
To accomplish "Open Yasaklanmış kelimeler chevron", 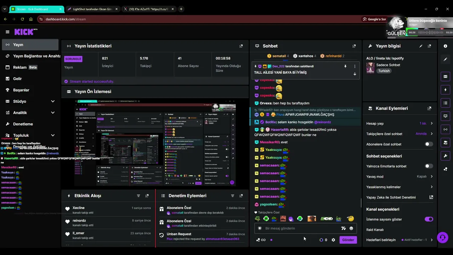I will click(x=431, y=187).
